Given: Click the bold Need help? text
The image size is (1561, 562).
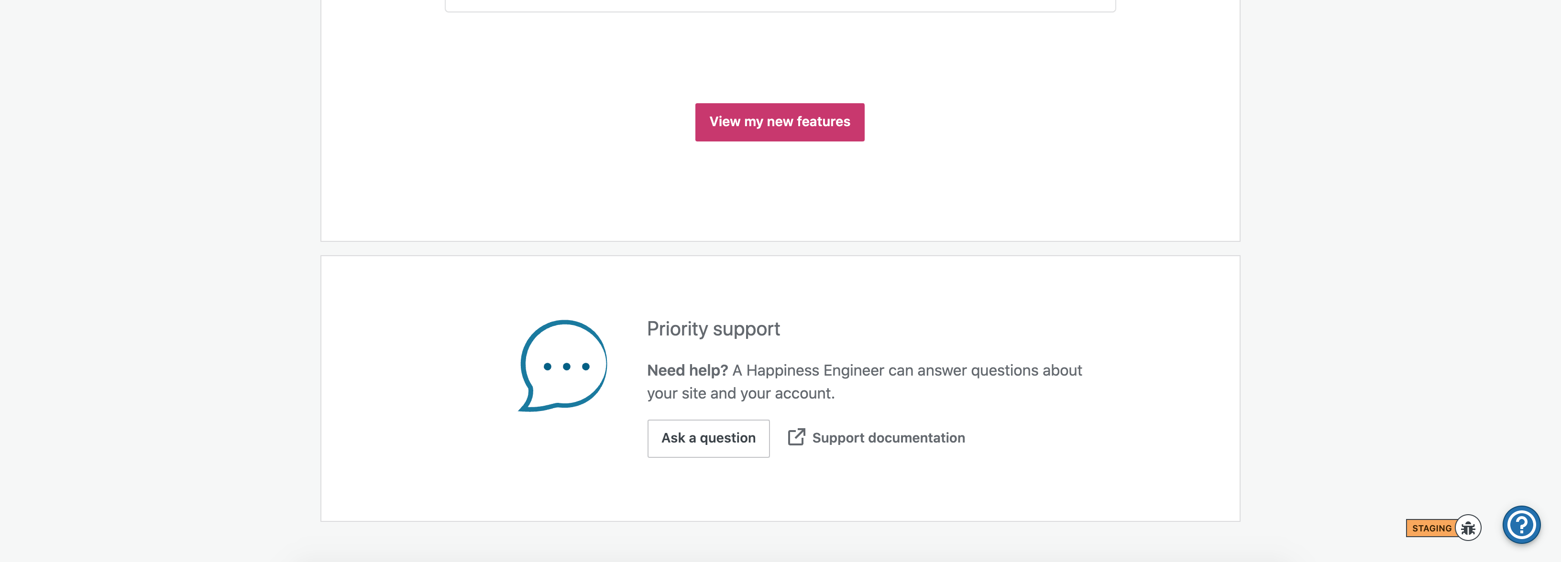Looking at the screenshot, I should click(x=687, y=370).
